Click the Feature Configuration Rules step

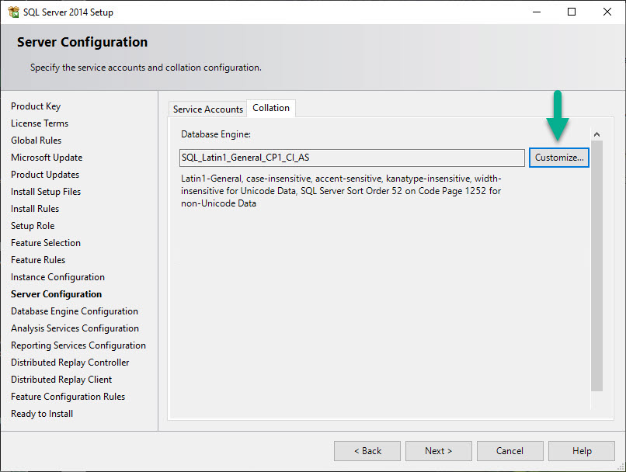pyautogui.click(x=68, y=397)
